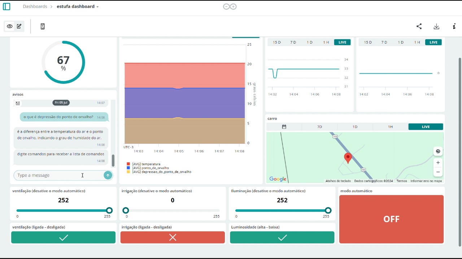This screenshot has width=462, height=259.
Task: Open Google logo link on map
Action: pyautogui.click(x=278, y=179)
